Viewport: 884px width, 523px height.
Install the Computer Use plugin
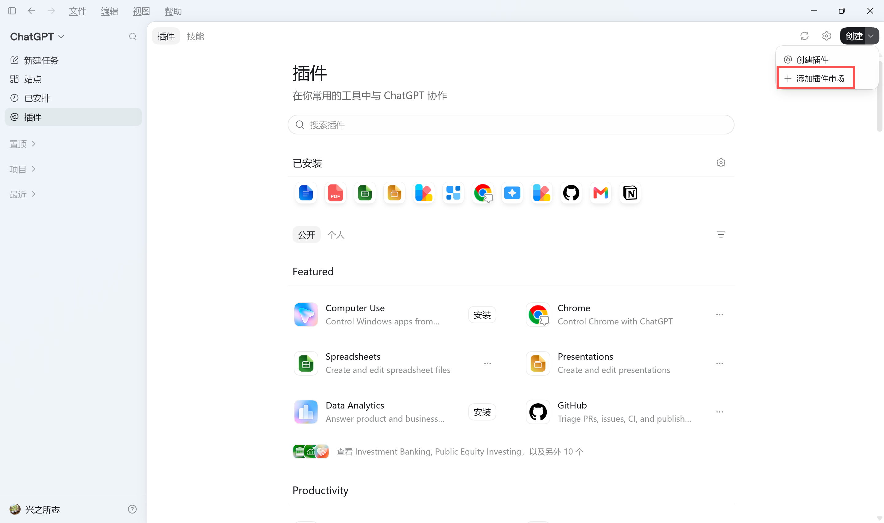coord(482,314)
